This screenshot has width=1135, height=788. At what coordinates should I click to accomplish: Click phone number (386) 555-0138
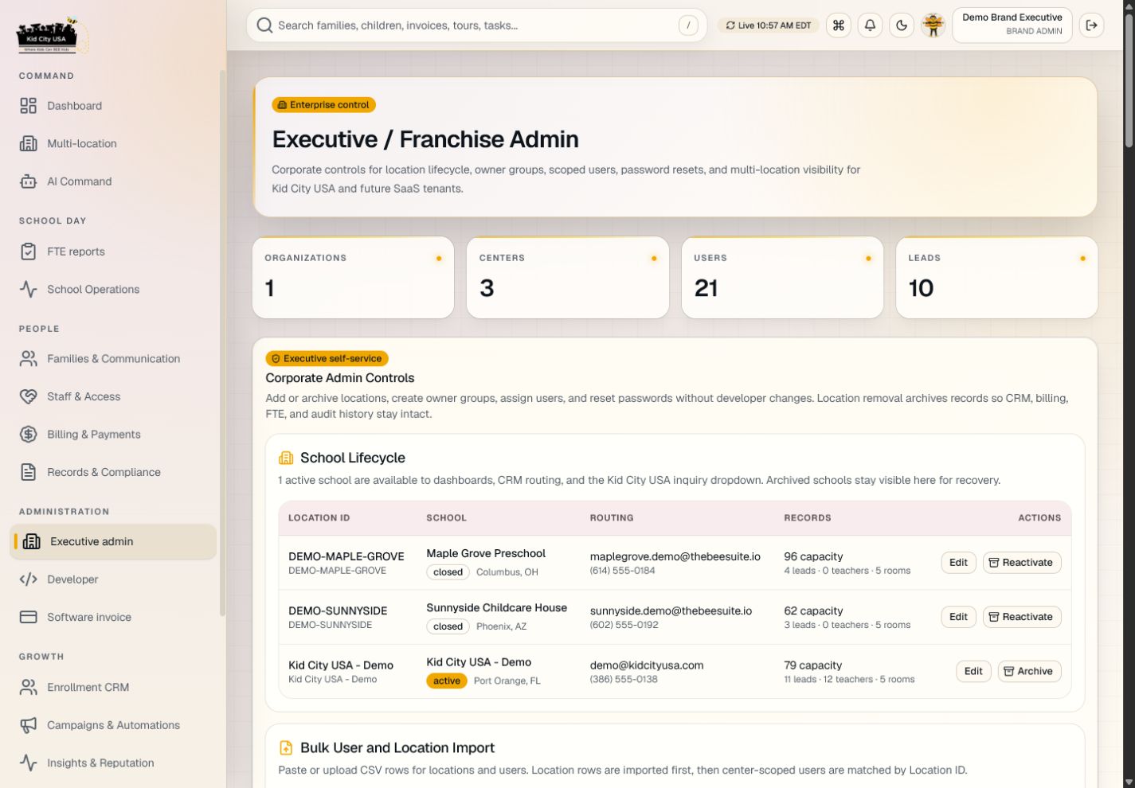[624, 679]
